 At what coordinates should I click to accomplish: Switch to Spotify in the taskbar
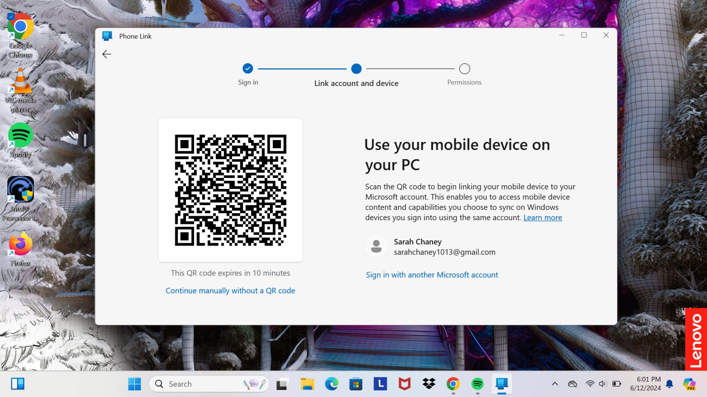[x=478, y=384]
